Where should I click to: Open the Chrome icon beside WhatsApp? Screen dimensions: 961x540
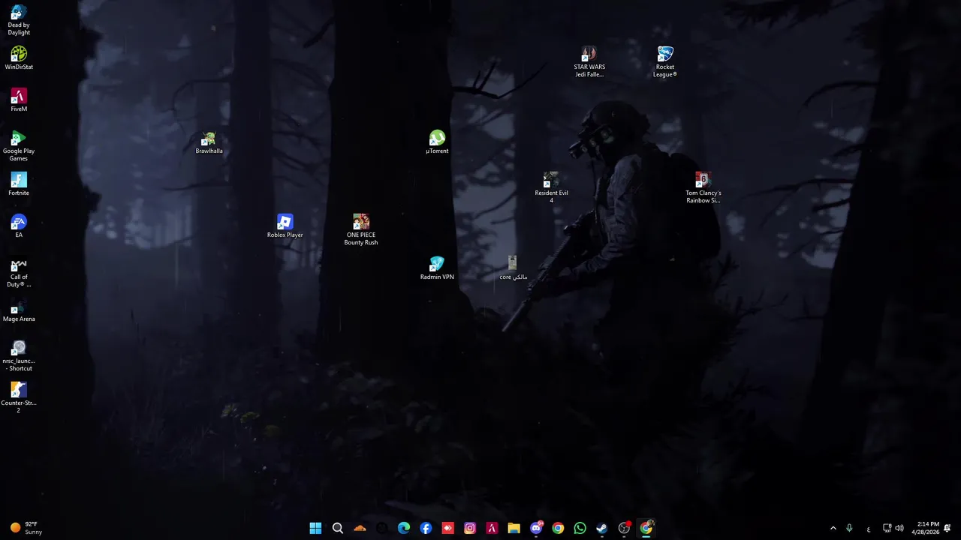tap(558, 528)
